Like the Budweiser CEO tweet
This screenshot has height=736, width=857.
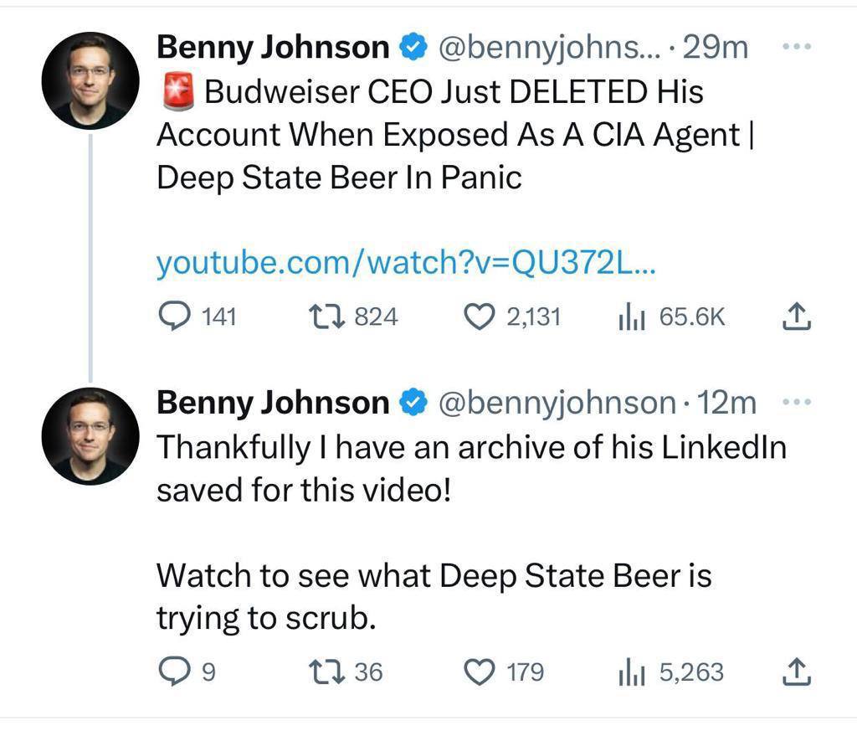[x=480, y=317]
